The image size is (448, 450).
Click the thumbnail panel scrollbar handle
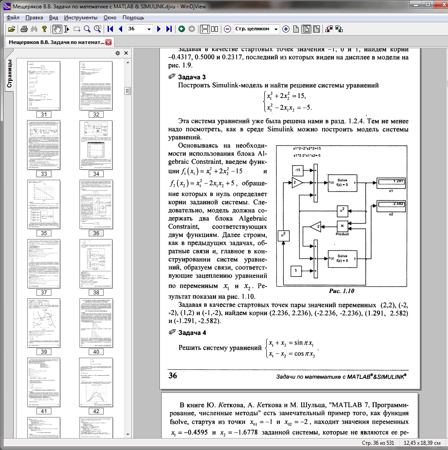pos(128,91)
